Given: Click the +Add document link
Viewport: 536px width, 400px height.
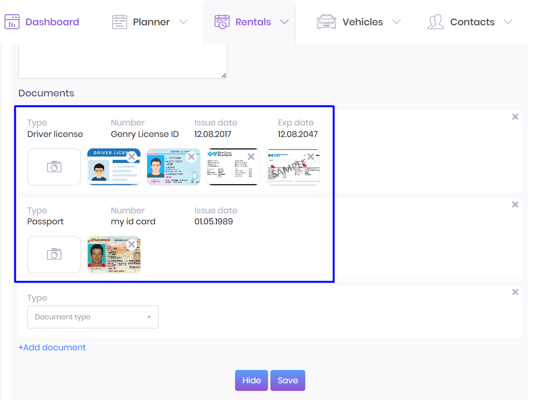Looking at the screenshot, I should [52, 347].
